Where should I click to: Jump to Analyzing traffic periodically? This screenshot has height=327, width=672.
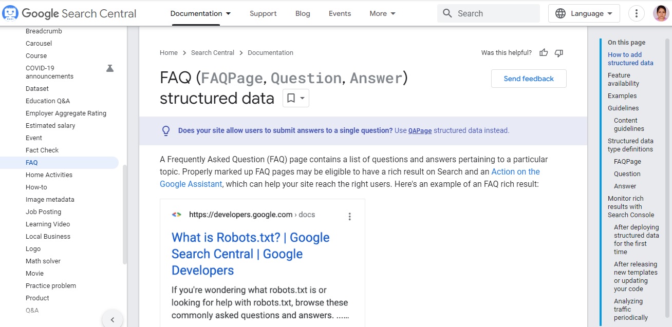pos(631,310)
